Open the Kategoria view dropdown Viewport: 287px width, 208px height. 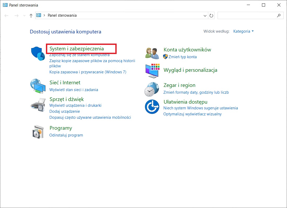tap(243, 31)
